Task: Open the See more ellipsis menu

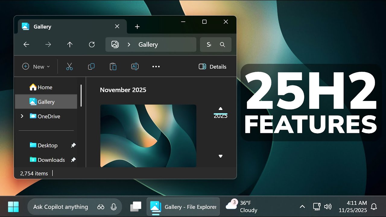Action: (x=156, y=67)
